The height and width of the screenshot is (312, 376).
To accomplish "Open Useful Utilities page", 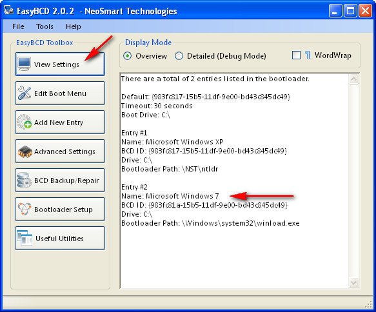I will click(60, 239).
